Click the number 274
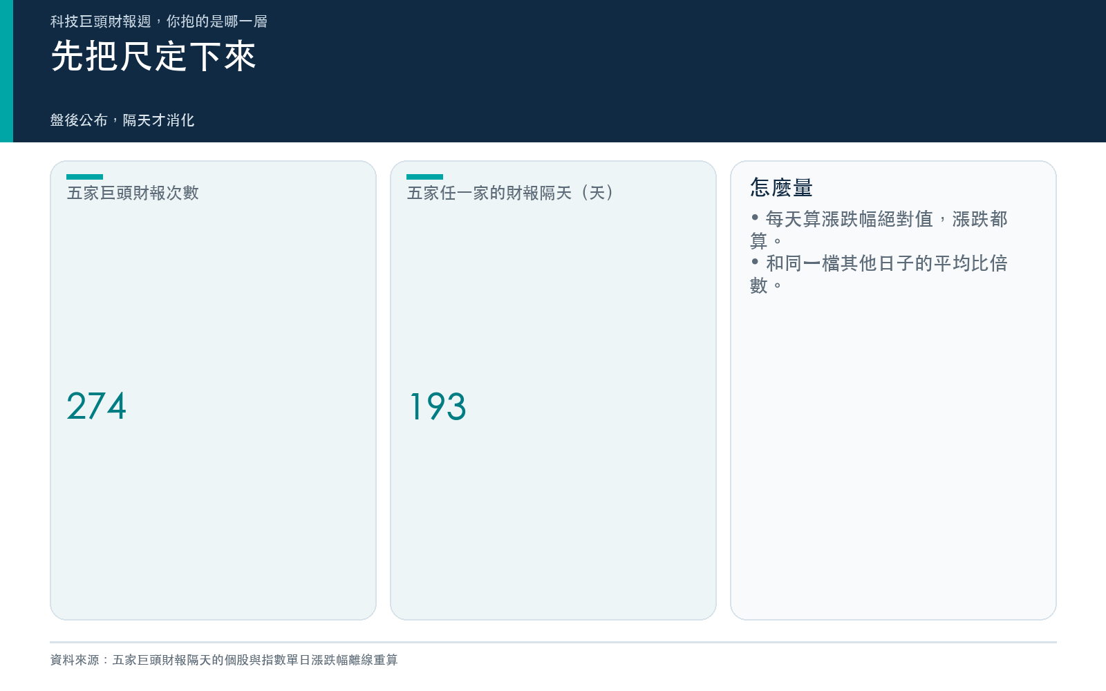 (97, 406)
